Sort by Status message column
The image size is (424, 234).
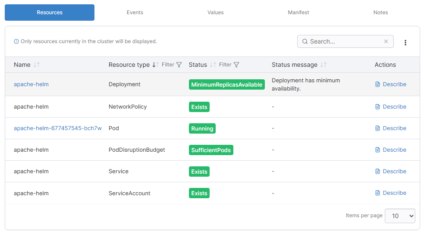point(323,65)
